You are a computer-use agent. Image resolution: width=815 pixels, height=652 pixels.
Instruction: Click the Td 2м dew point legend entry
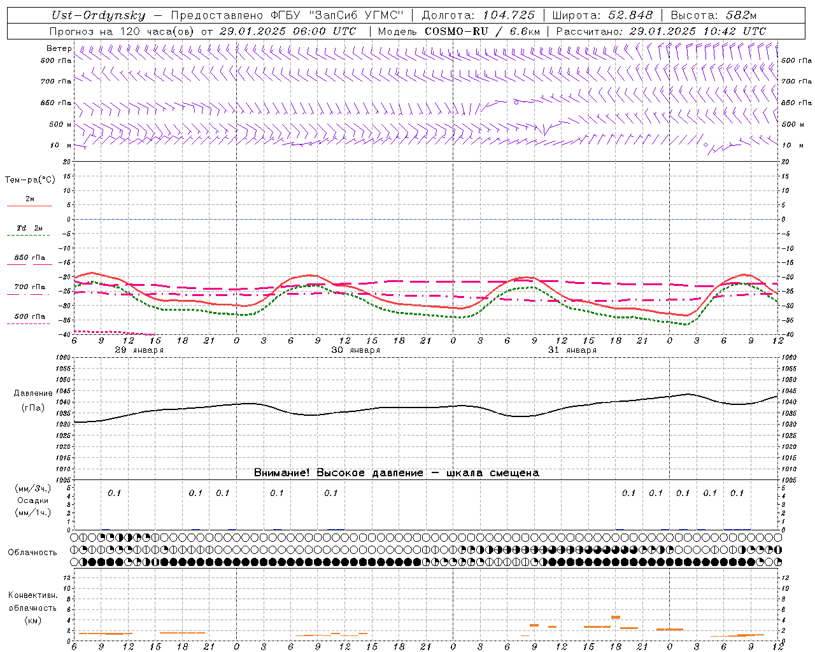tap(30, 228)
